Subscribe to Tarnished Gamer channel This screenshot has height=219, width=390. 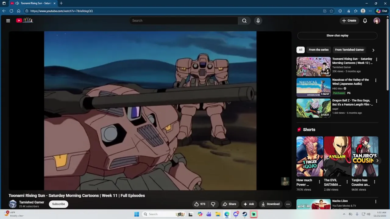[58, 204]
